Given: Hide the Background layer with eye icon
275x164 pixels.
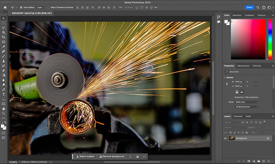Looking at the screenshot, I should 225,138.
